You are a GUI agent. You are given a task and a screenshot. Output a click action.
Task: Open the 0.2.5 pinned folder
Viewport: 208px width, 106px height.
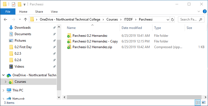tap(18, 54)
